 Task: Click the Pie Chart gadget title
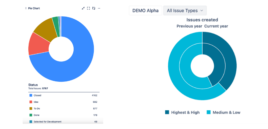(34, 8)
